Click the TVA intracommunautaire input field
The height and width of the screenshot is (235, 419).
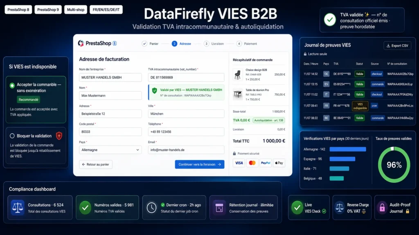coord(186,77)
